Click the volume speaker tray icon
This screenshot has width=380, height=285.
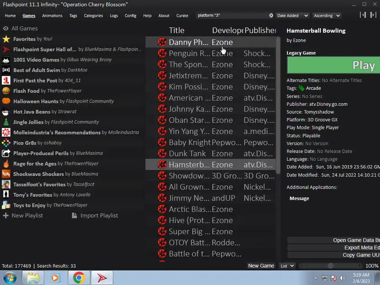point(343,278)
